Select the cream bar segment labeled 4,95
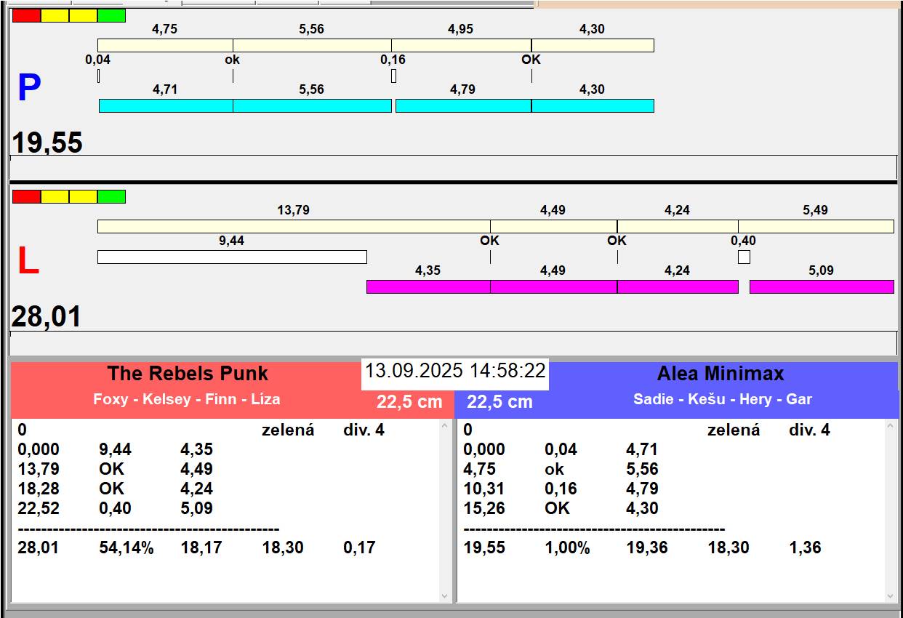The height and width of the screenshot is (618, 903). click(x=461, y=45)
